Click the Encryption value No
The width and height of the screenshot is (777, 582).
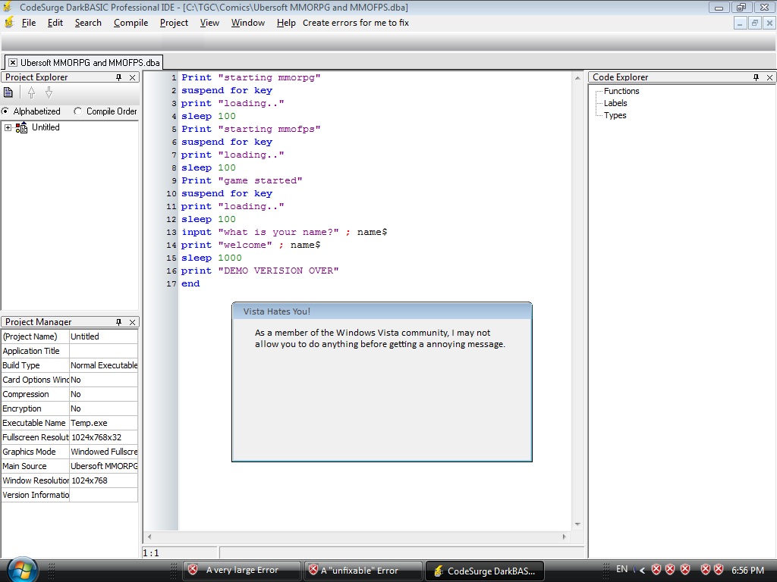[x=103, y=408]
